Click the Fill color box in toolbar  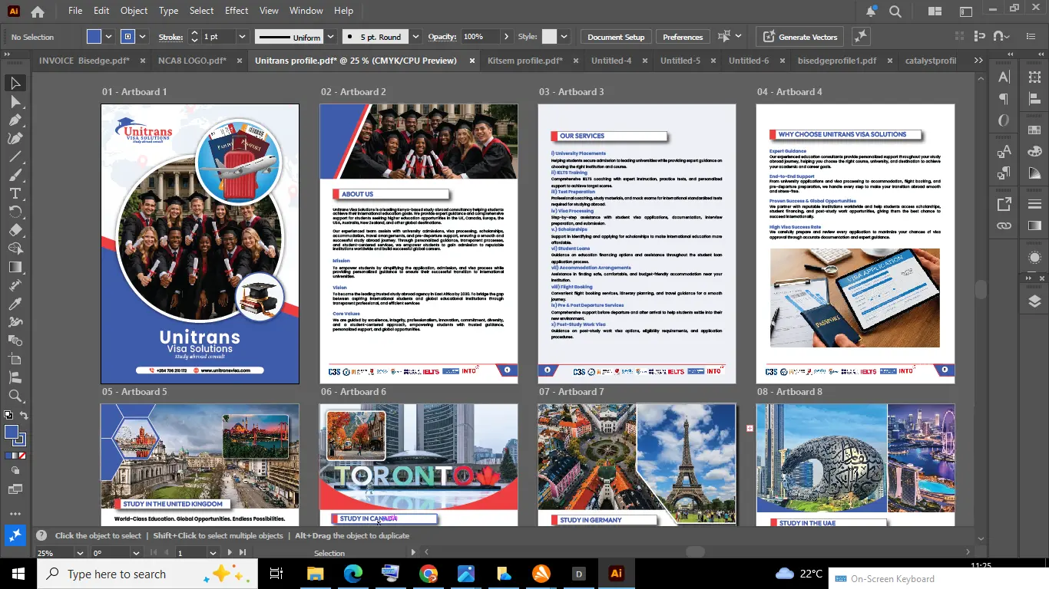(x=12, y=433)
